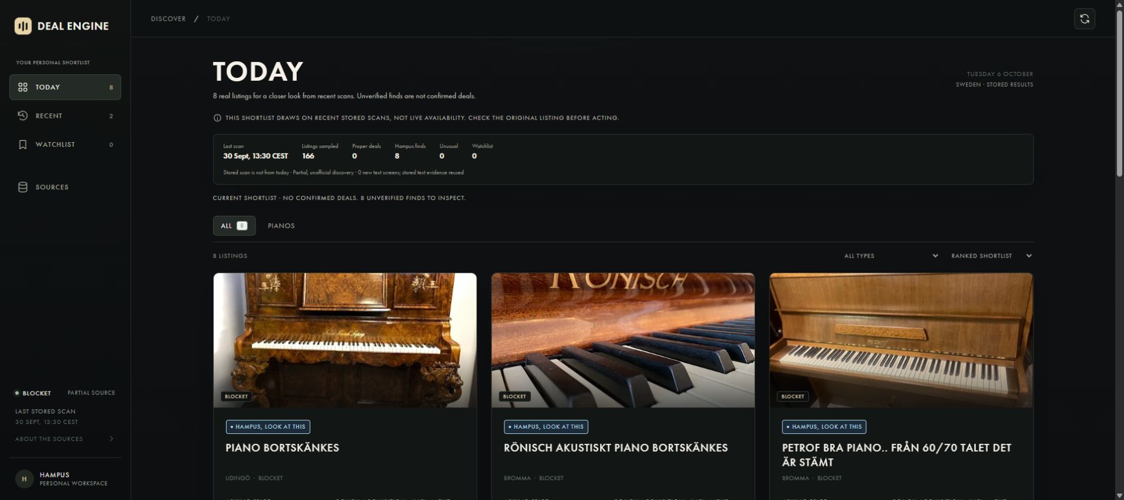The height and width of the screenshot is (500, 1124).
Task: Click the Blocket source status in sidebar
Action: point(33,393)
